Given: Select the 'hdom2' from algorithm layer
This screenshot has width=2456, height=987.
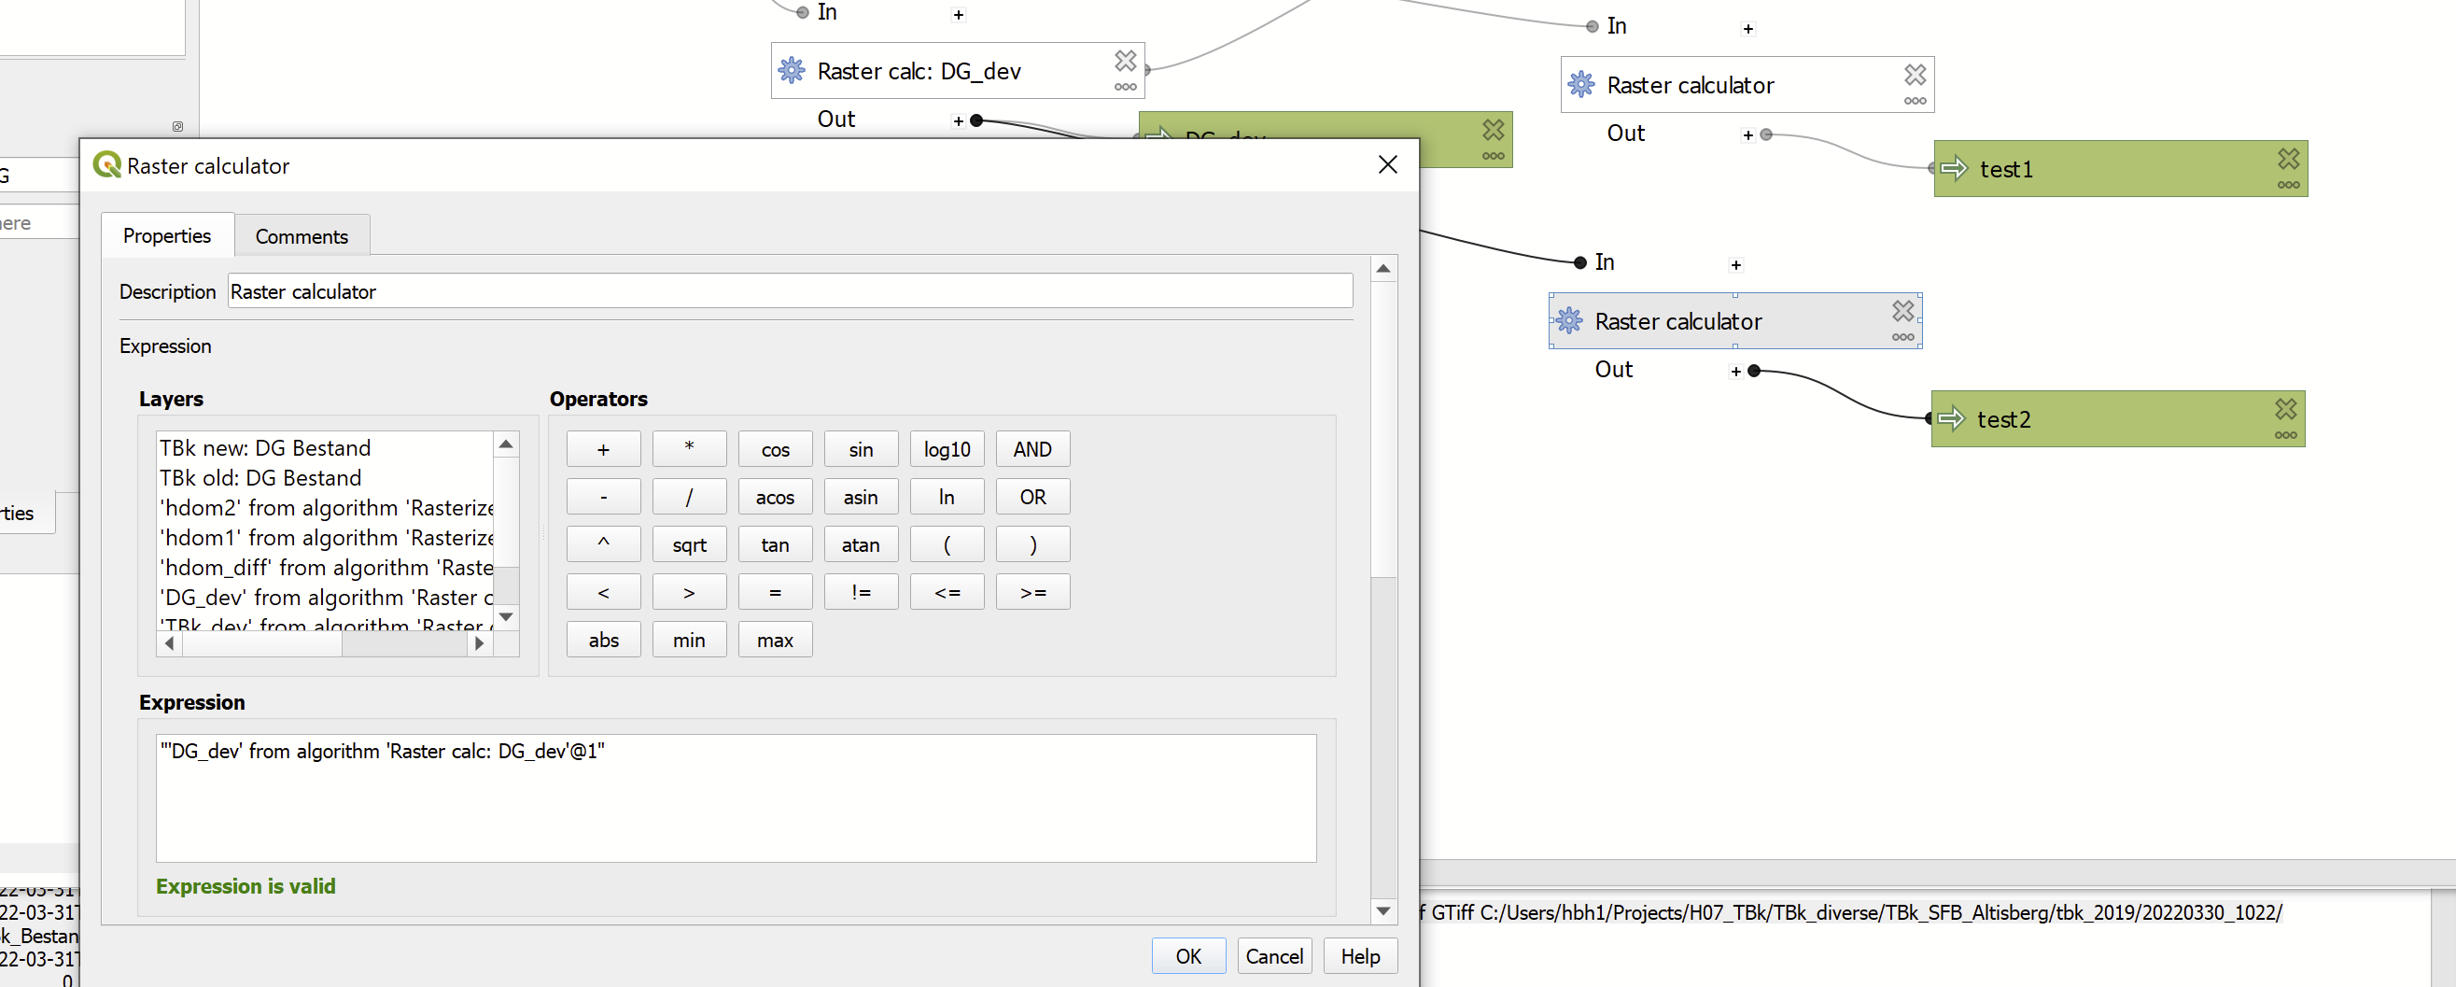Looking at the screenshot, I should coord(325,508).
